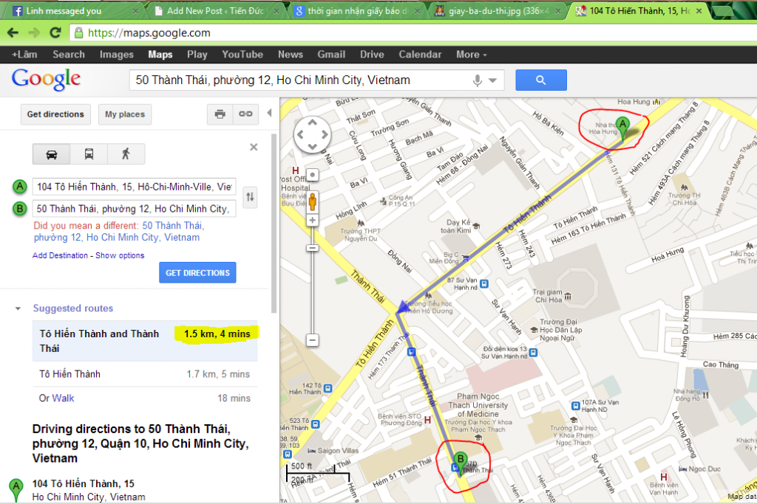
Task: Click the Show options link
Action: click(120, 255)
